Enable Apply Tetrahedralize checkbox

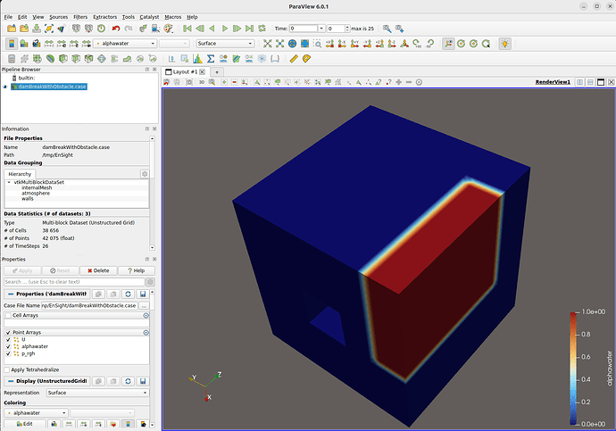[6, 369]
